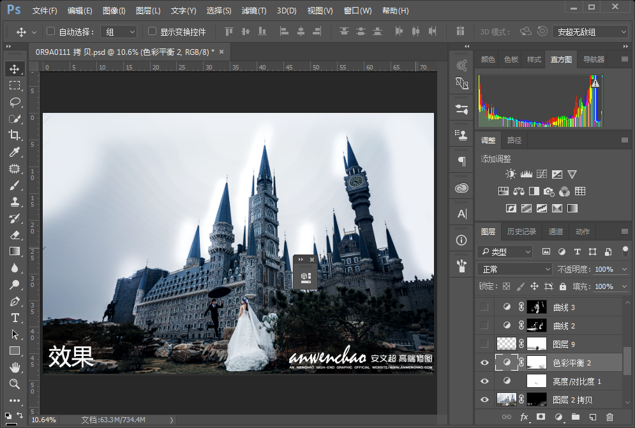Screen dimensions: 635x428
Task: Select the Zoom tool
Action: point(15,384)
